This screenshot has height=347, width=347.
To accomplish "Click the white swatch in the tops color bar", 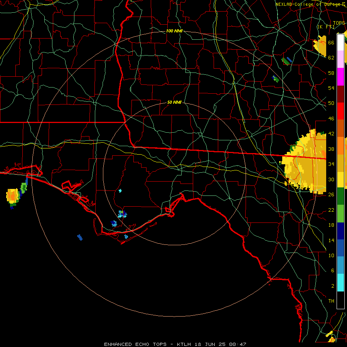I will pos(340,42).
